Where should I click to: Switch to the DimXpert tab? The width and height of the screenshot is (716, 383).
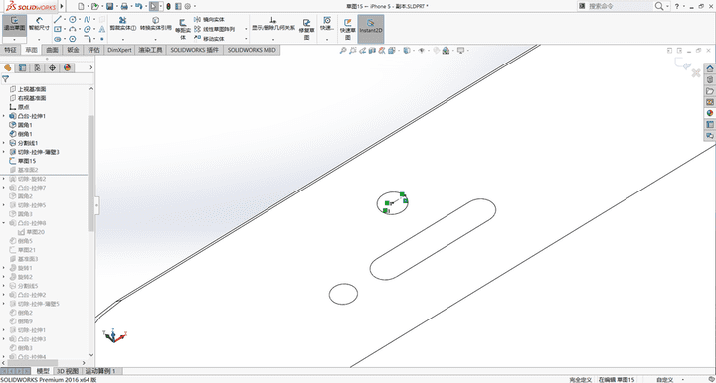119,50
